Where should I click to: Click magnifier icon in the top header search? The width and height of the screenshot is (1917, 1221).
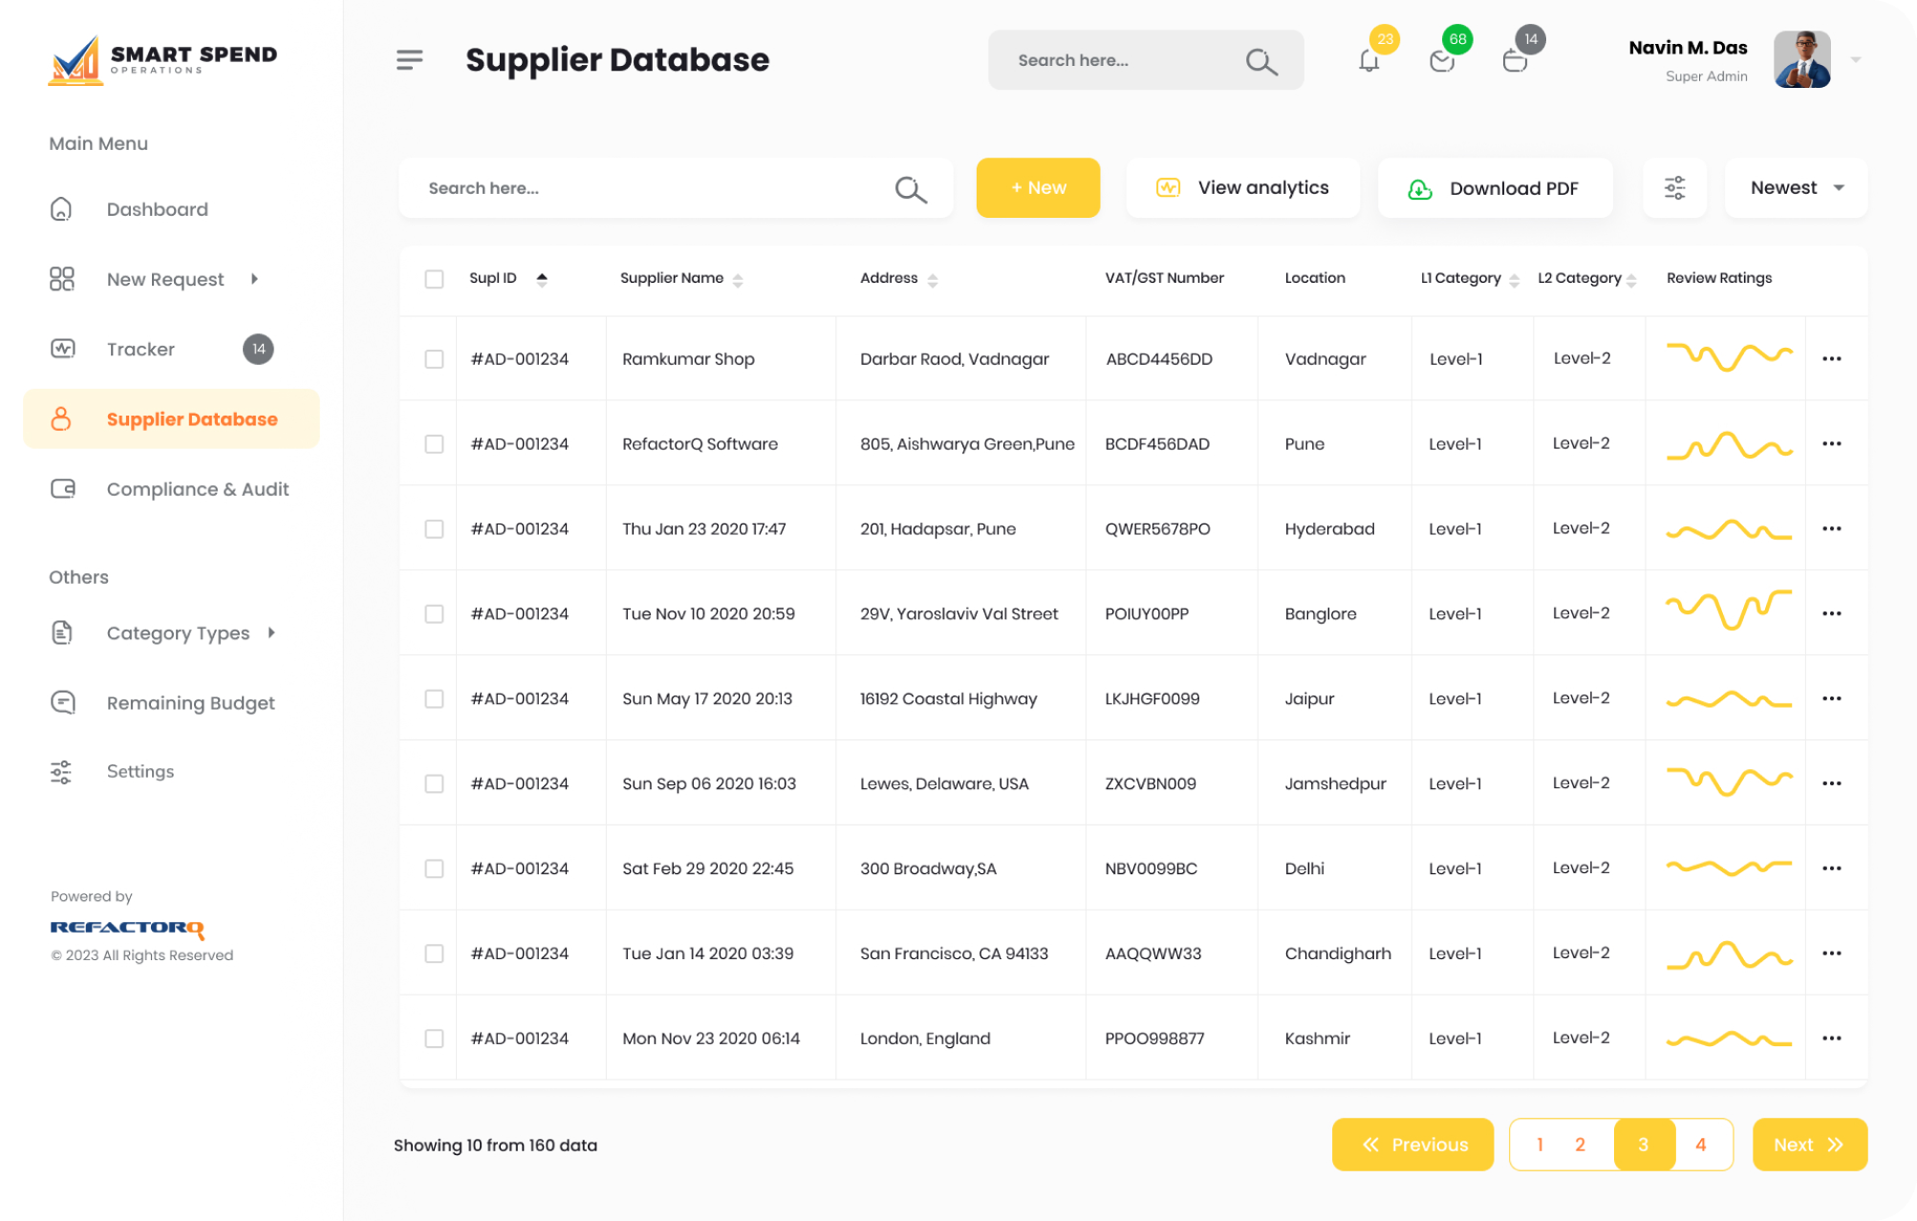click(x=1260, y=61)
